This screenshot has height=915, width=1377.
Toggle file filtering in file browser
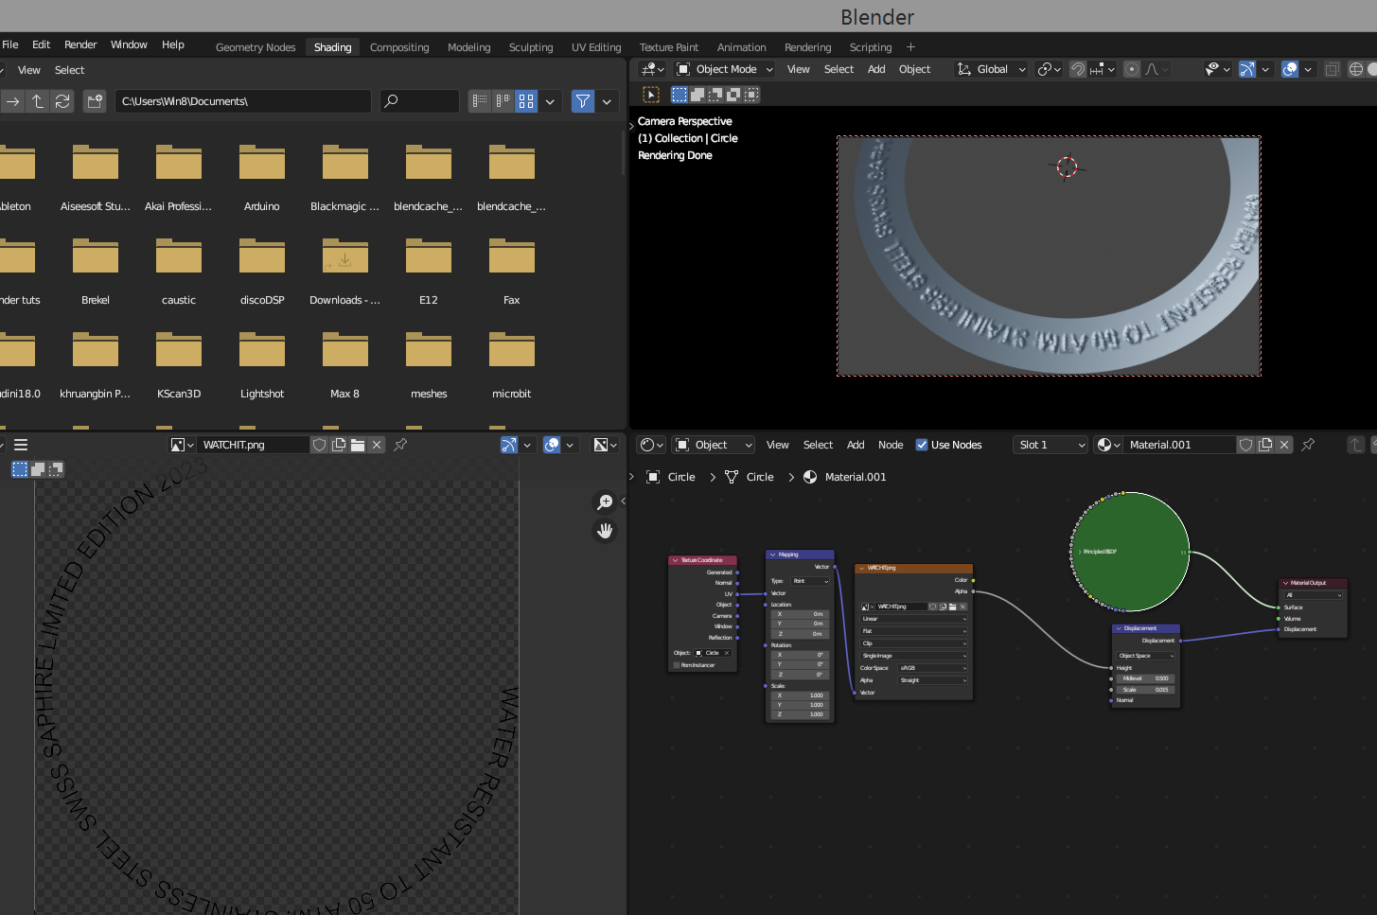pyautogui.click(x=583, y=101)
